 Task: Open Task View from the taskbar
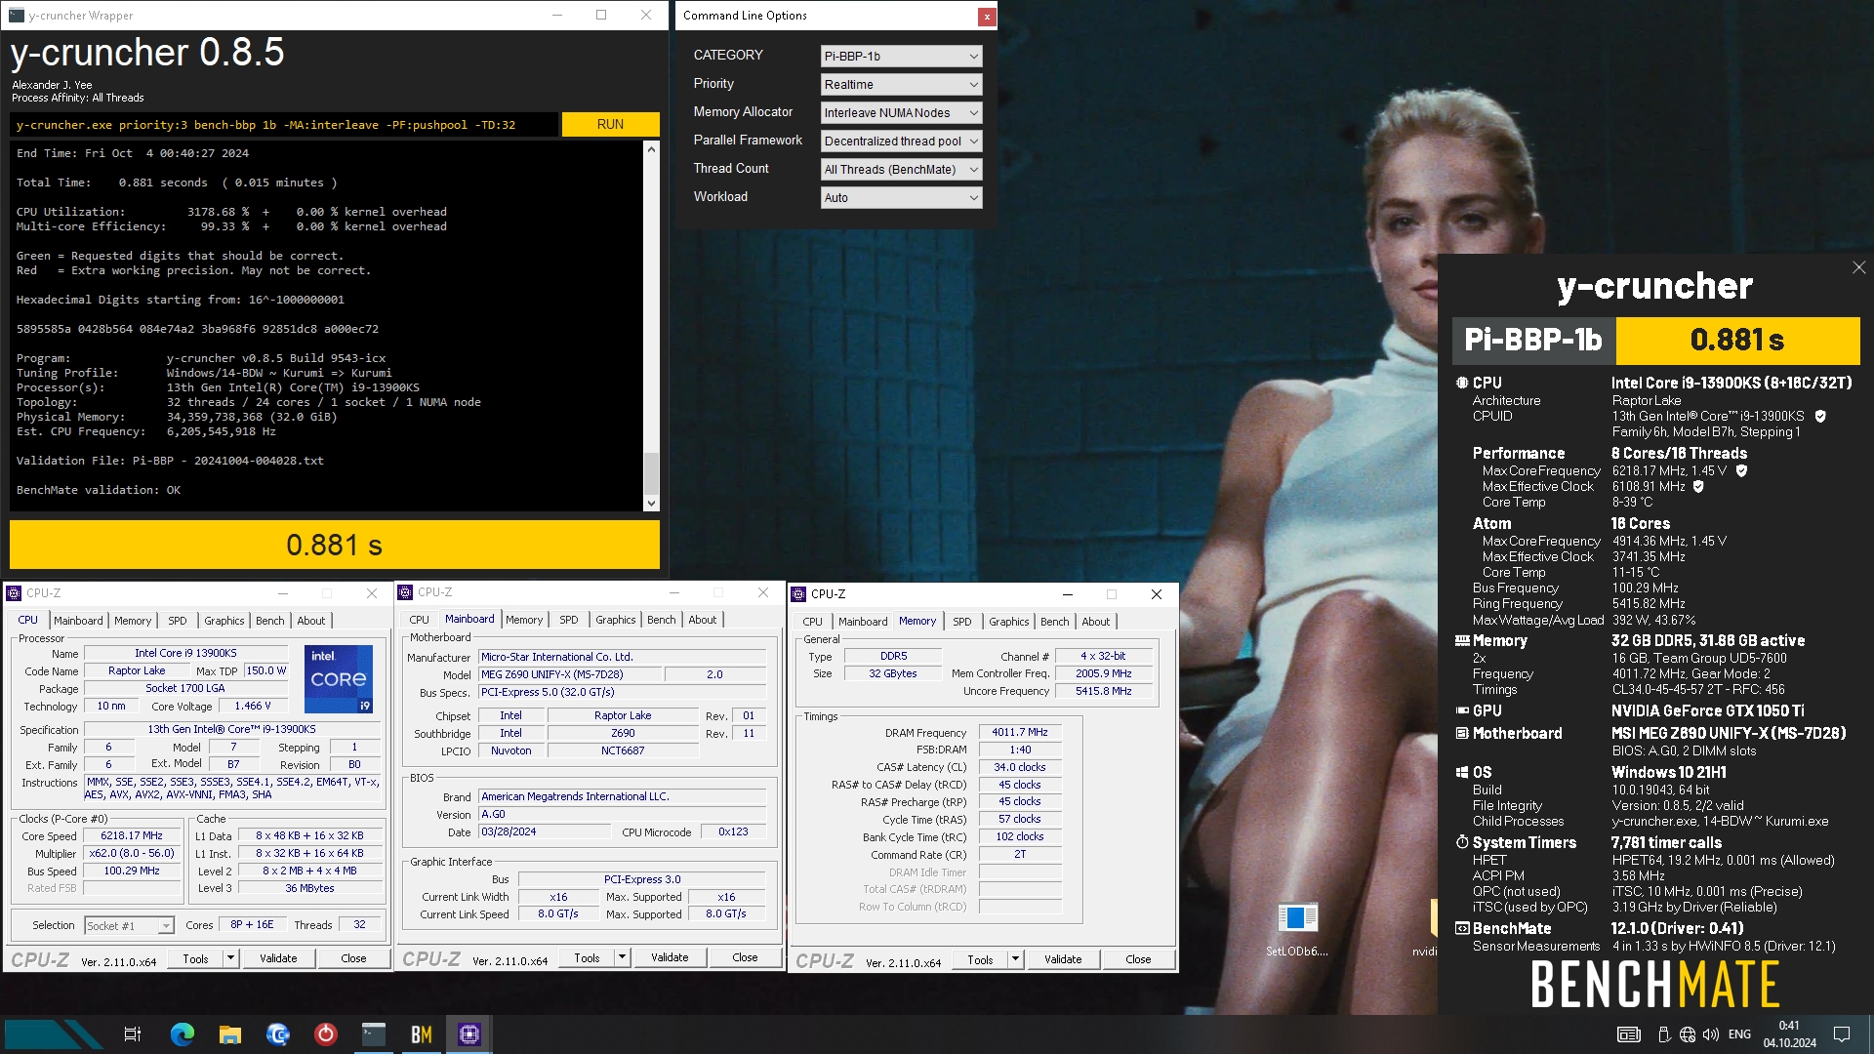coord(133,1034)
